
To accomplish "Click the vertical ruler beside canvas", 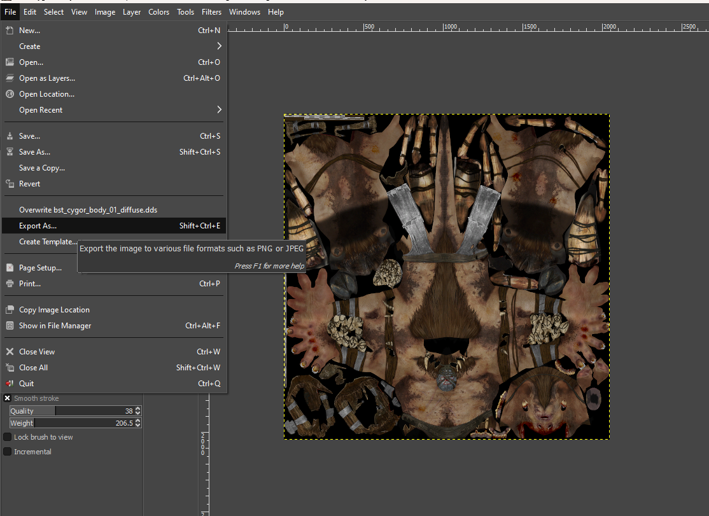I will click(204, 454).
